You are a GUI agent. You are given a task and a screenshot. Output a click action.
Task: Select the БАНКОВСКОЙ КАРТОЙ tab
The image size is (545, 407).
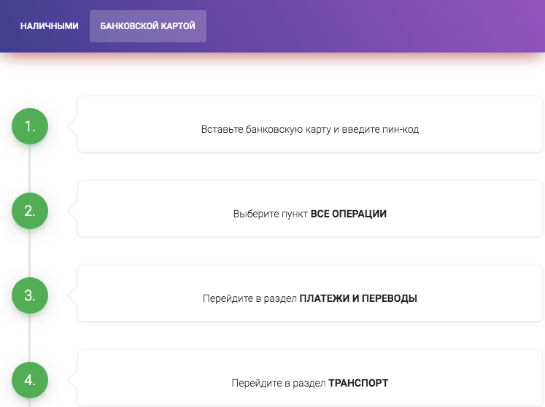click(148, 26)
